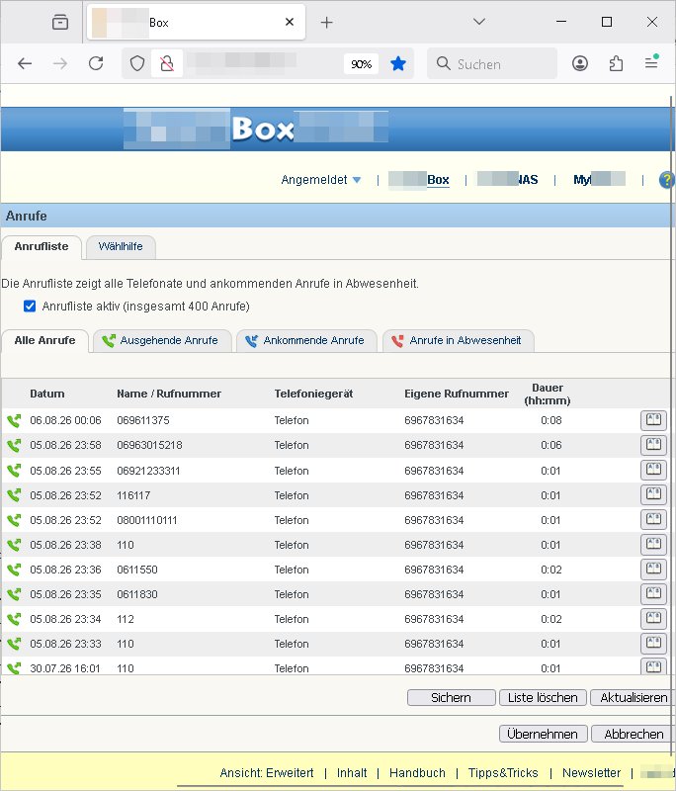Viewport: 676px width, 791px height.
Task: Show Ankommende Anrufe tab
Action: 306,340
